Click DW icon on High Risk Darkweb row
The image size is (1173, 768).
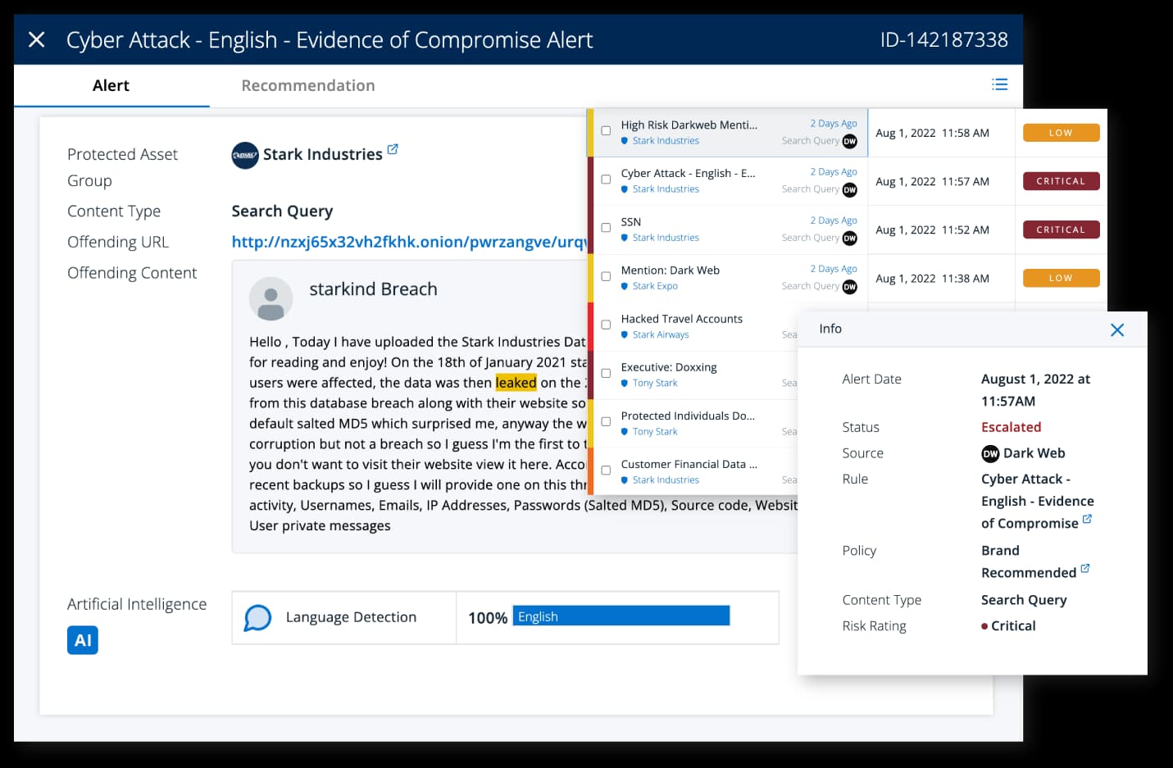850,141
